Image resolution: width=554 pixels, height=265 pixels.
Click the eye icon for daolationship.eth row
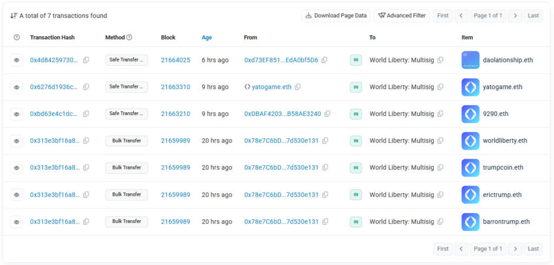pos(17,60)
